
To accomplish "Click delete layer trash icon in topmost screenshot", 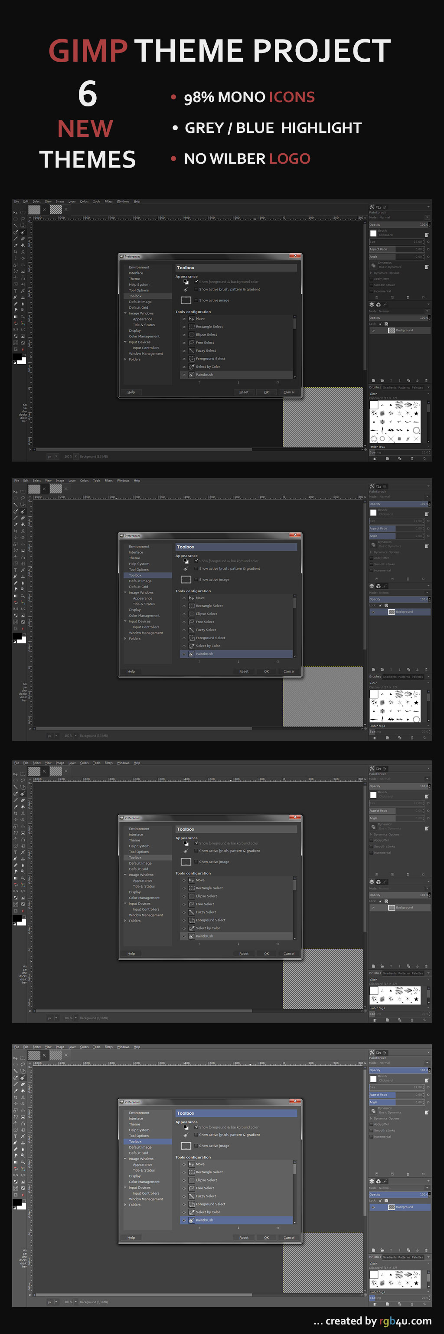I will click(x=426, y=380).
